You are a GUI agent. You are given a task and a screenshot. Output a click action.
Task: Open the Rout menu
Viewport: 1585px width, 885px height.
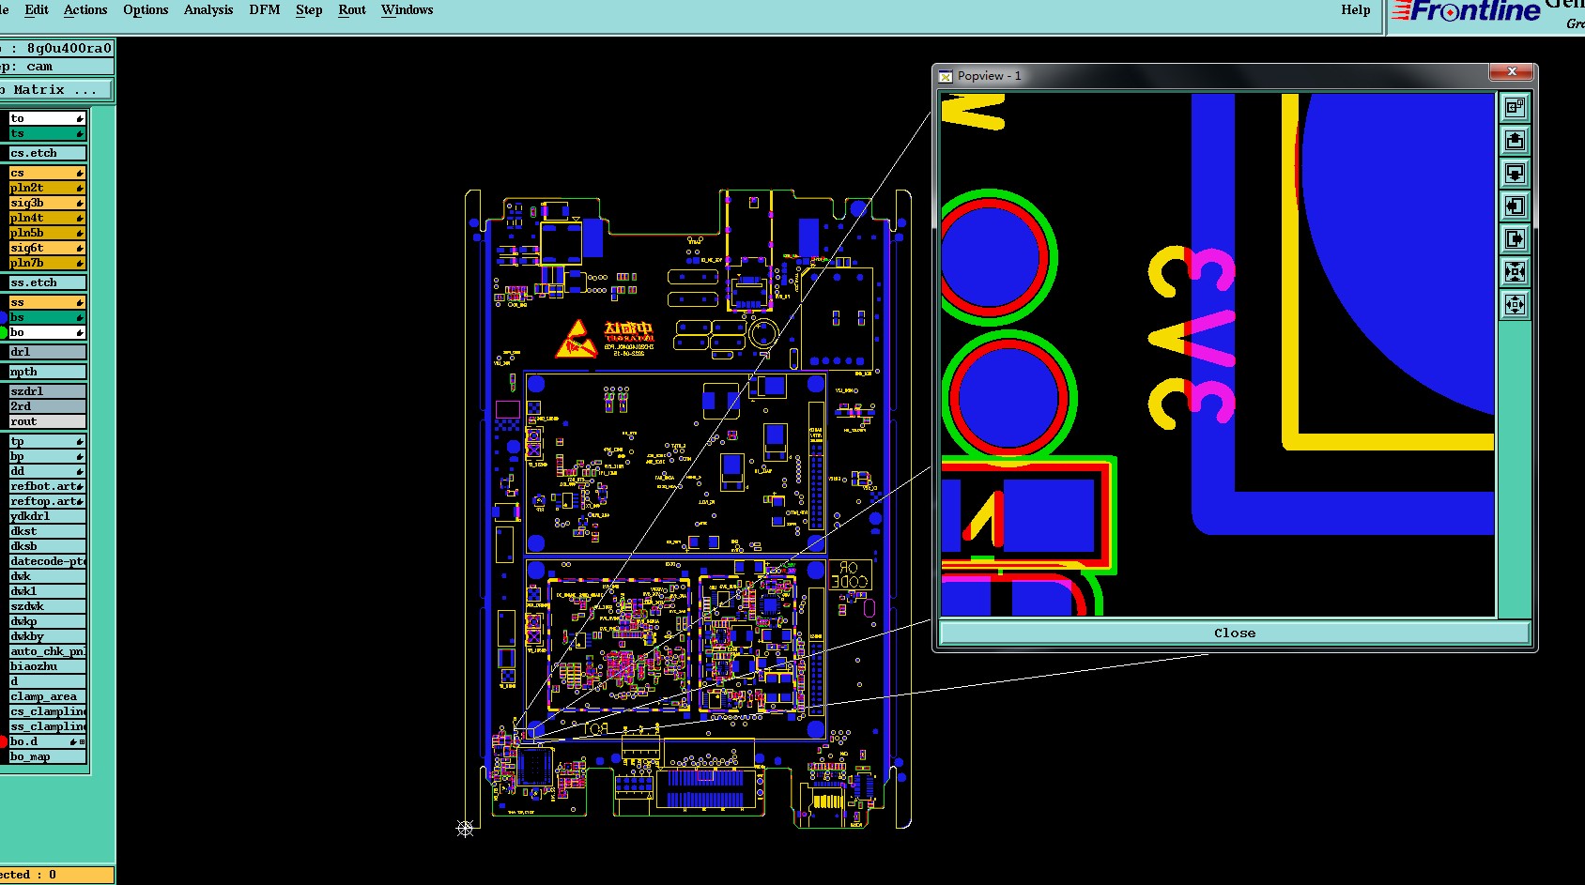tap(352, 9)
